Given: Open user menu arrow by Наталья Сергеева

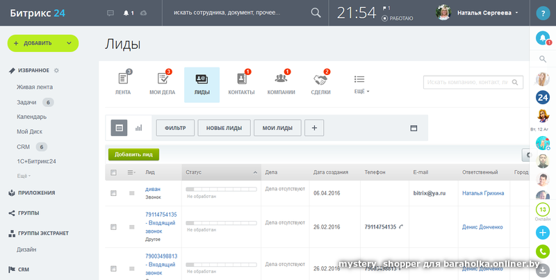Looking at the screenshot, I should (x=516, y=13).
